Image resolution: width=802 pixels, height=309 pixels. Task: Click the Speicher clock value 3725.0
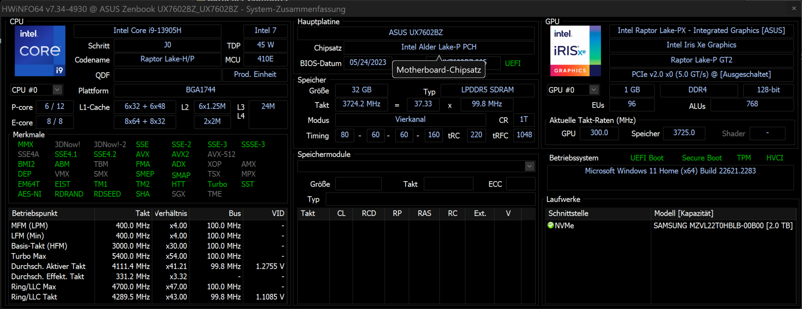[x=684, y=133]
